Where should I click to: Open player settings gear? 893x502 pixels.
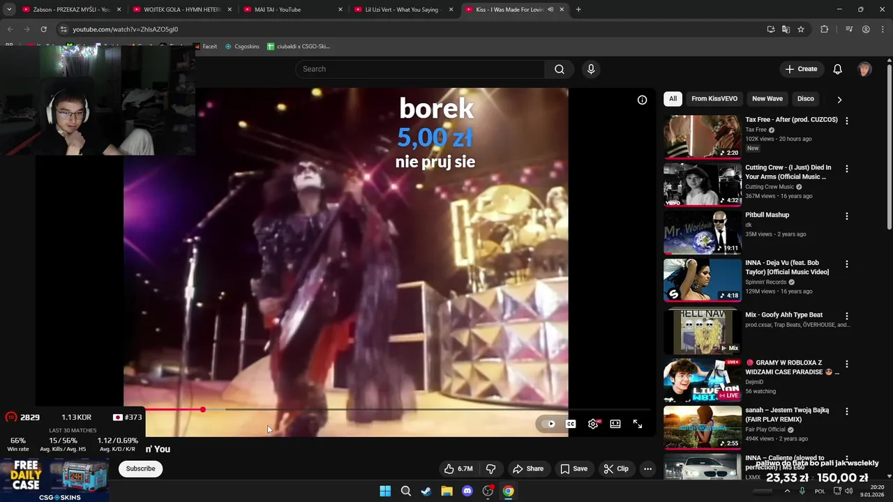[x=593, y=424]
